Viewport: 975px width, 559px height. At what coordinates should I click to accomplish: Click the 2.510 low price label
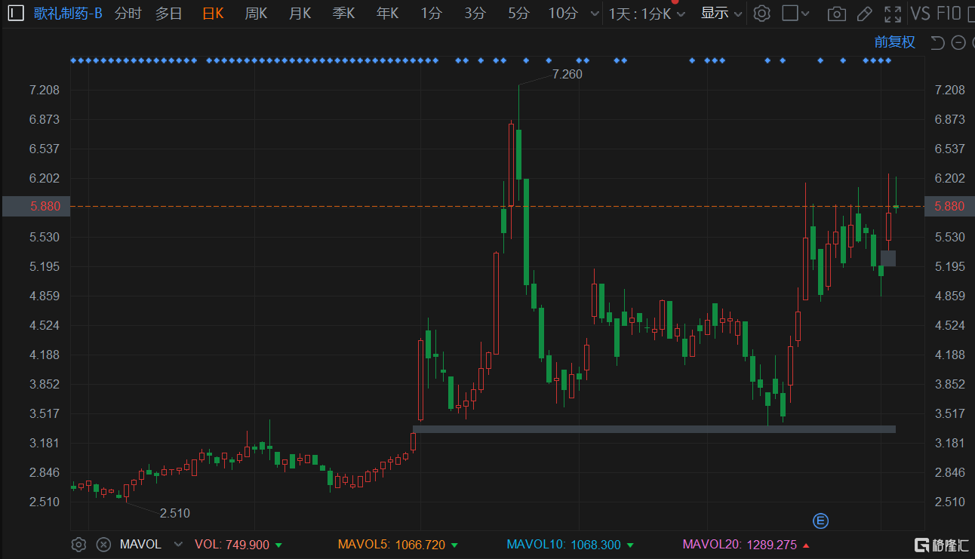click(x=175, y=513)
